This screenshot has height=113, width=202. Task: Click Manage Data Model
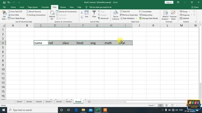[149, 18]
